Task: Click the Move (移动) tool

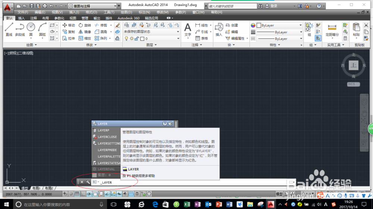Action: (69, 25)
